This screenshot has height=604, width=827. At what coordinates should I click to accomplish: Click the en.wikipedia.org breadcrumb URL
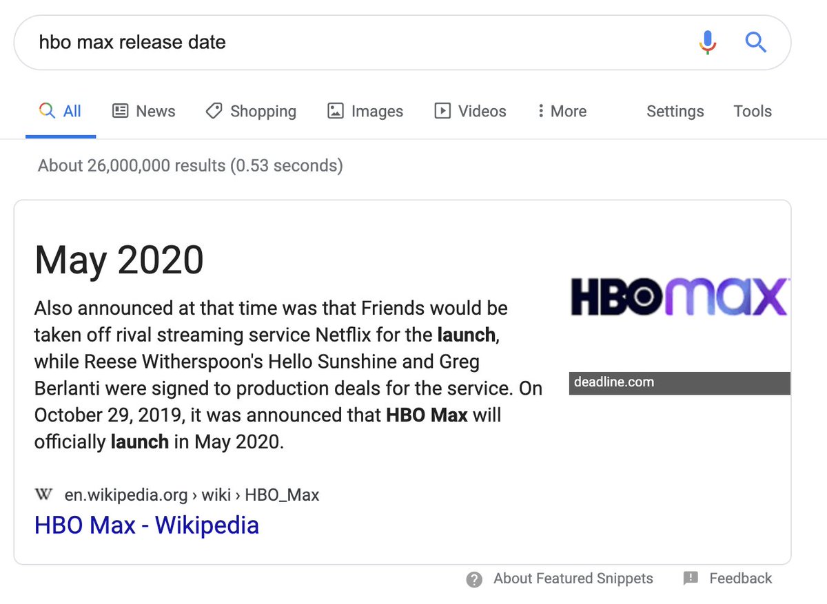(192, 494)
